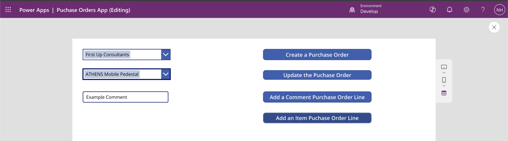The width and height of the screenshot is (508, 141).
Task: Click the purple browser window preview icon
Action: 444,93
